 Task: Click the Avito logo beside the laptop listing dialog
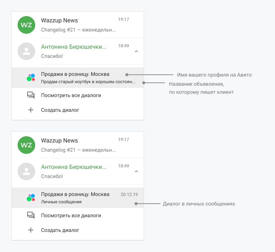31,77
